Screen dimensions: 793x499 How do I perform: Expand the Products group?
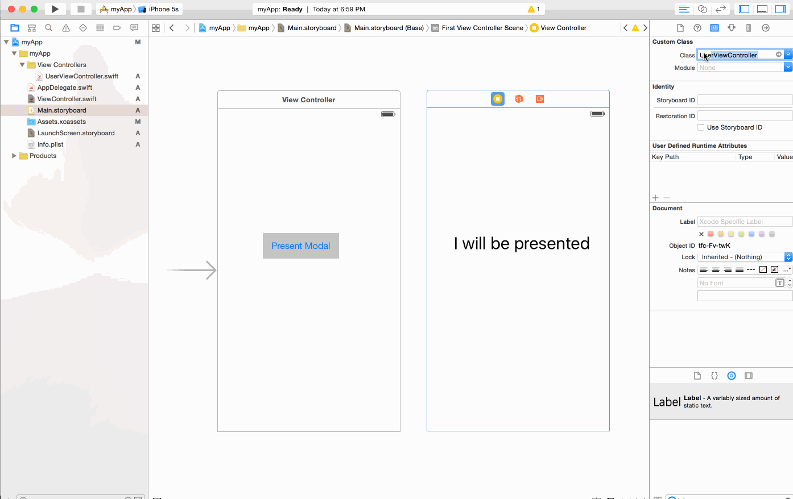pos(14,156)
